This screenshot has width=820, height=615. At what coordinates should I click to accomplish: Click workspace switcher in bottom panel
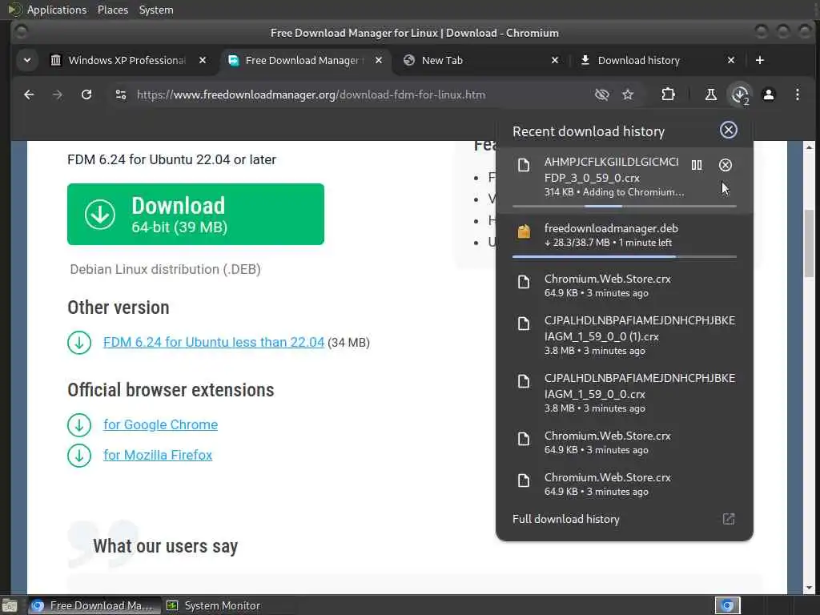[727, 605]
